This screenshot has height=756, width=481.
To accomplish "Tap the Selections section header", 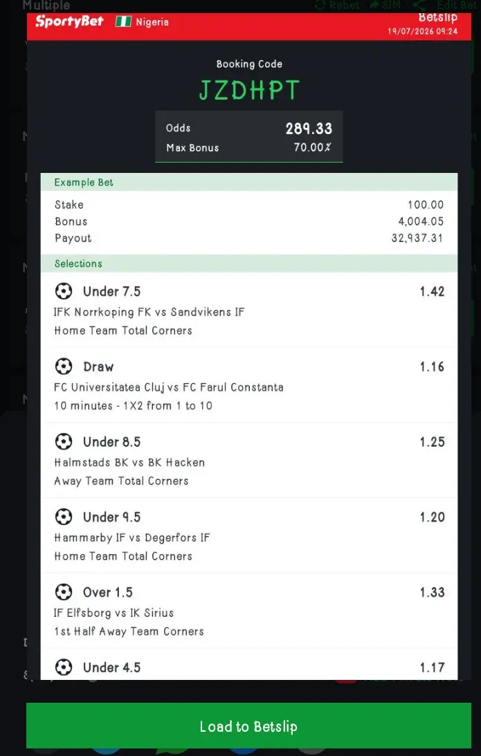I will pyautogui.click(x=249, y=264).
